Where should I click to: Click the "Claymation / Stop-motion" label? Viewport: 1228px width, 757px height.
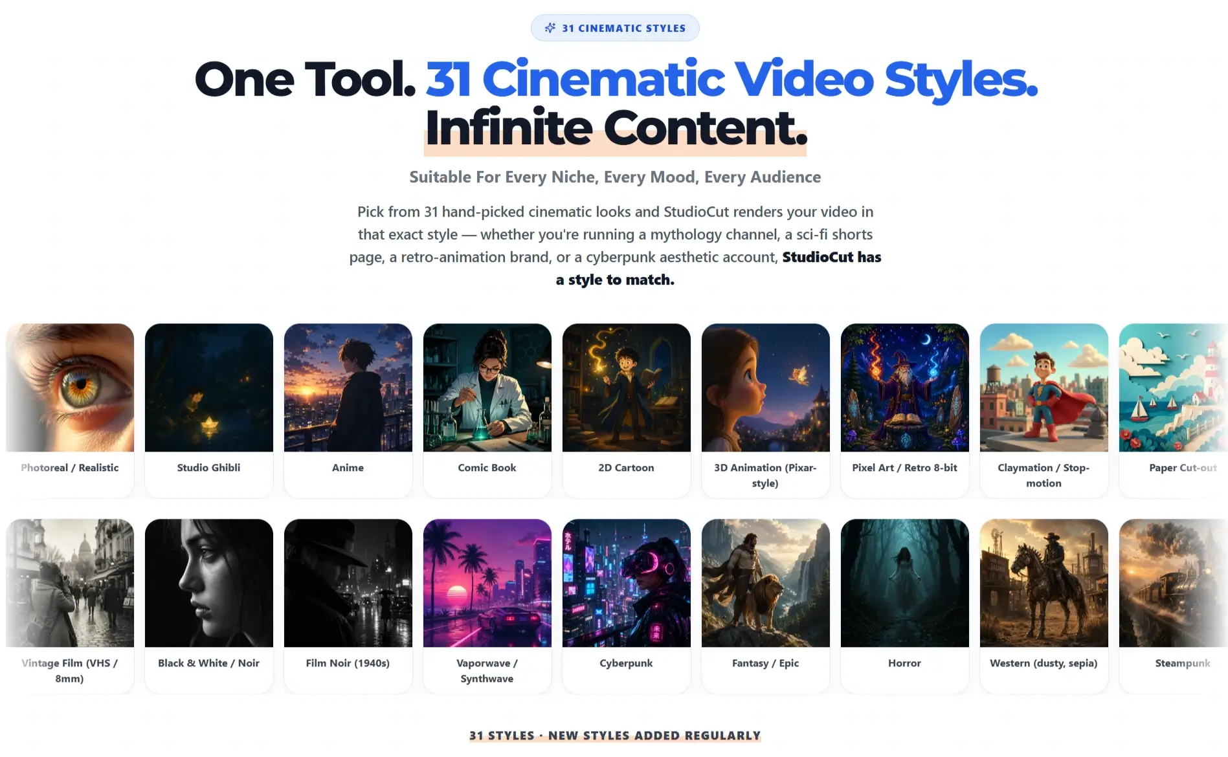click(1044, 476)
